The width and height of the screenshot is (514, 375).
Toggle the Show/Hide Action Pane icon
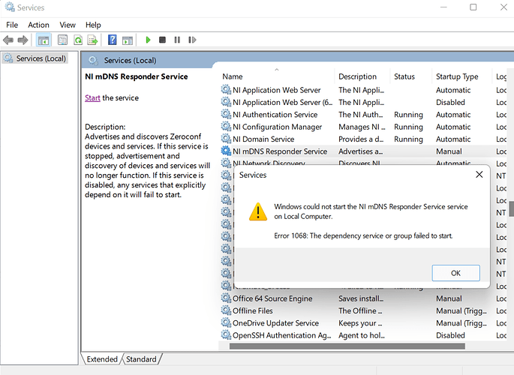click(x=128, y=40)
